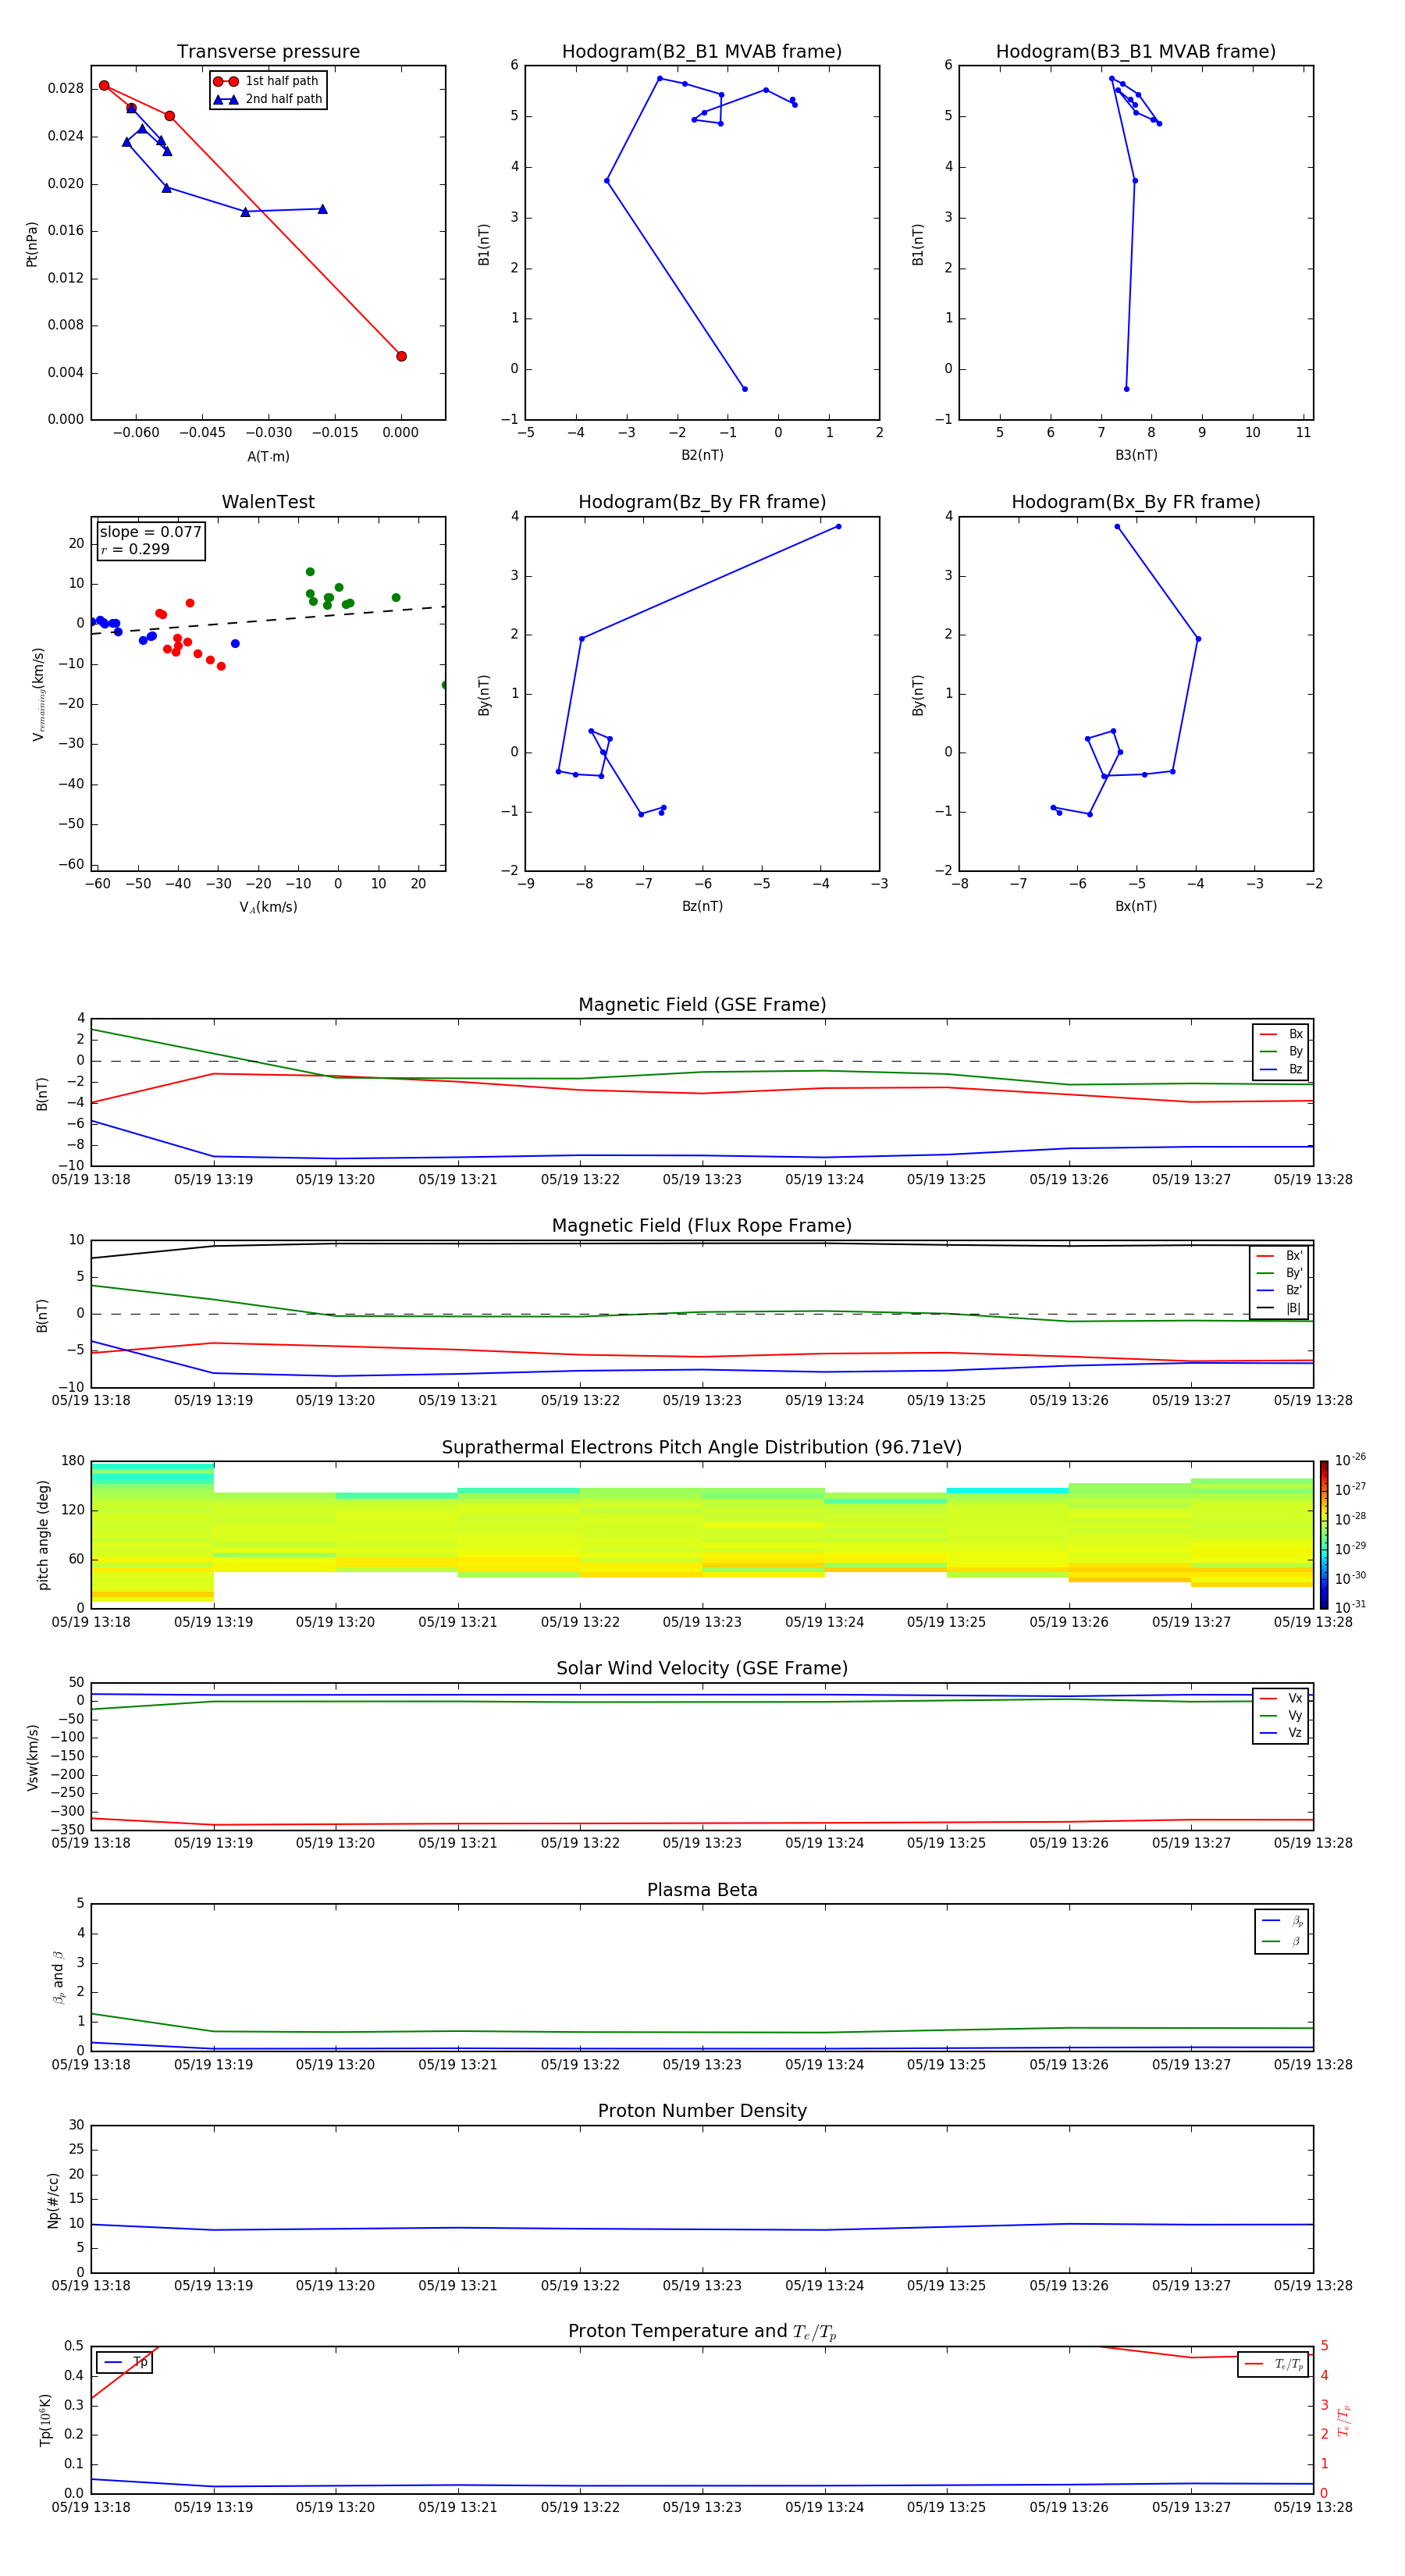Click the 'Tp(10^6K)' y-axis label

45,2420
